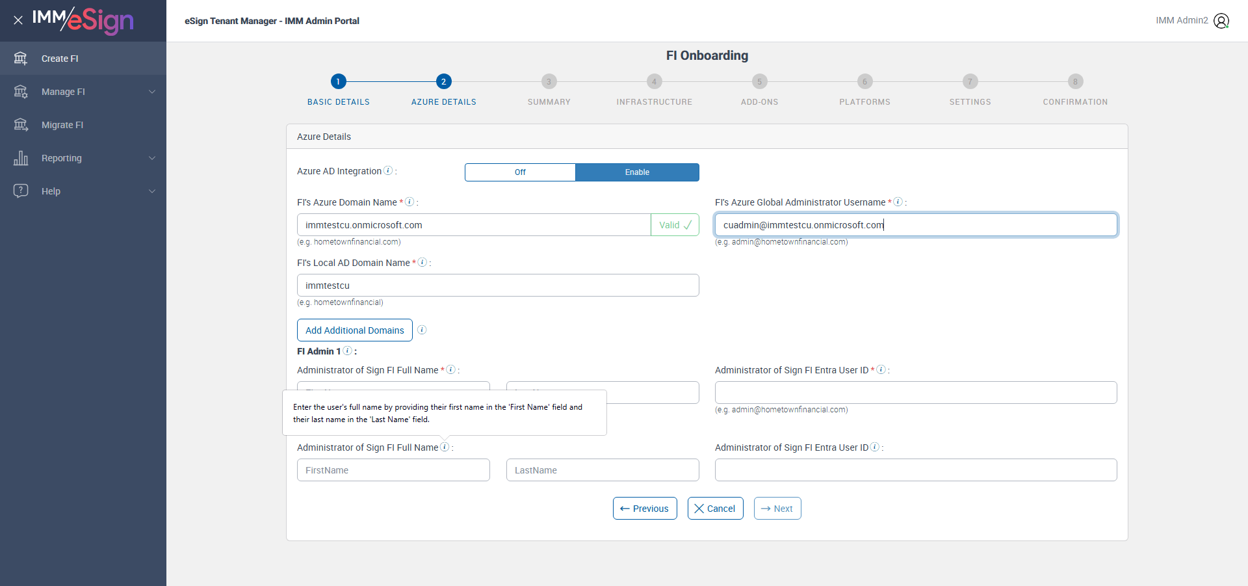The image size is (1248, 586).
Task: Go to the Basic Details step
Action: (338, 82)
